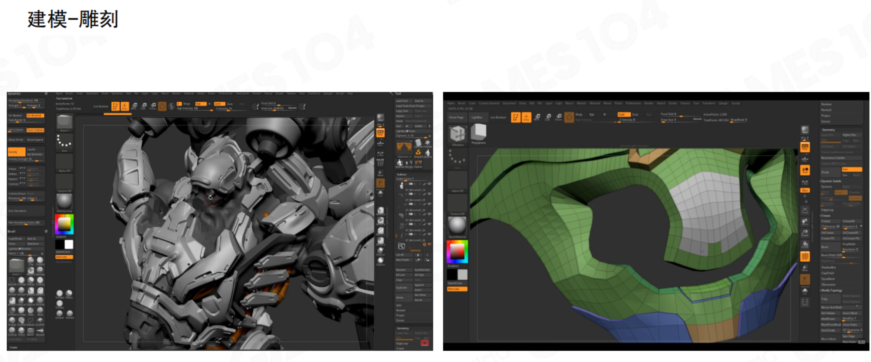Click the Home Page button
Viewport: 871px width, 362px height.
pyautogui.click(x=456, y=117)
